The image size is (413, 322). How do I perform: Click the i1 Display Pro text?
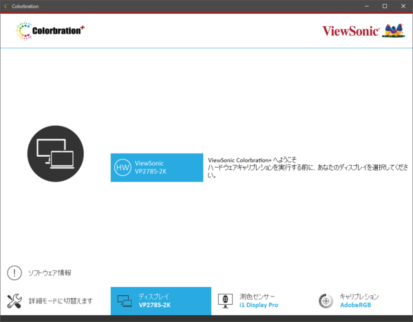click(259, 305)
